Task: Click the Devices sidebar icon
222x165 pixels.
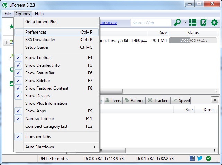Action: (x=11, y=70)
